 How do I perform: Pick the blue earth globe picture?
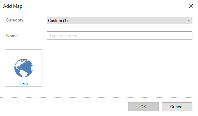pos(24,68)
